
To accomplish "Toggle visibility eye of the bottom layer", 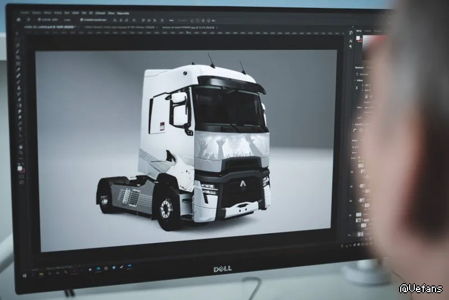I will pos(349,235).
